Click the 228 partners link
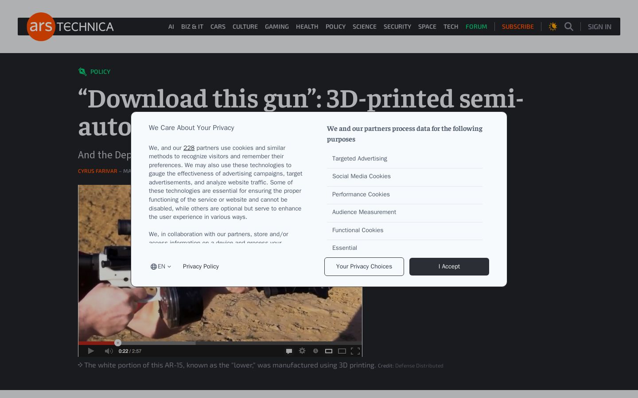The width and height of the screenshot is (638, 398). pyautogui.click(x=189, y=148)
